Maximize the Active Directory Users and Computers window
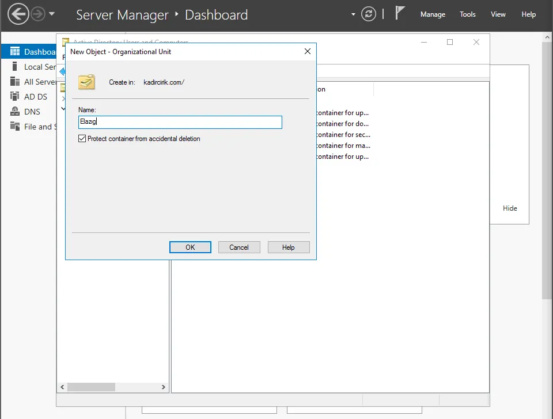This screenshot has height=419, width=553. (450, 42)
